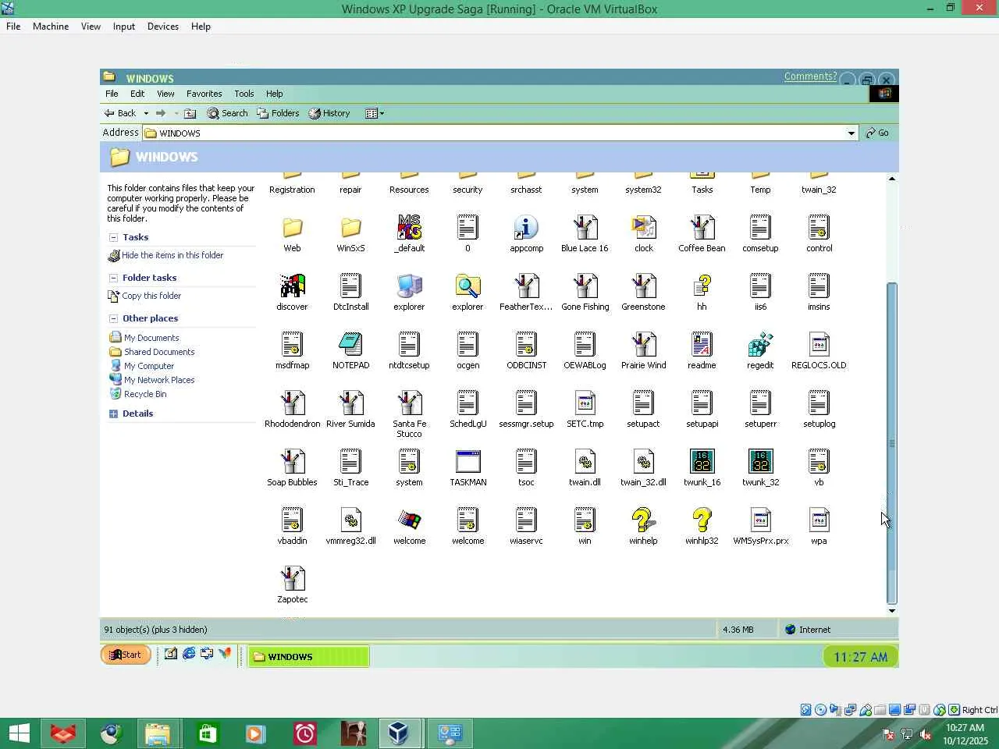Open the History pane button
999x749 pixels.
(329, 113)
